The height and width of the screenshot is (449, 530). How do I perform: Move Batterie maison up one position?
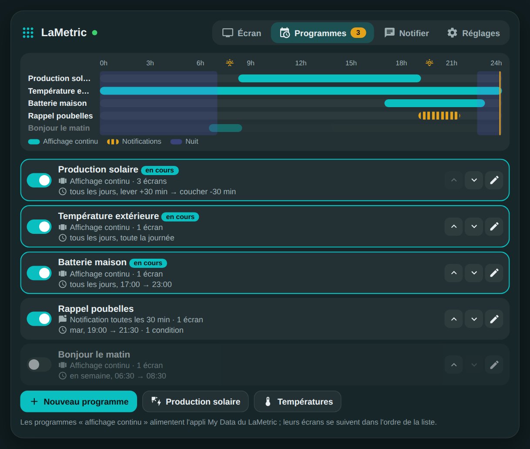[454, 273]
